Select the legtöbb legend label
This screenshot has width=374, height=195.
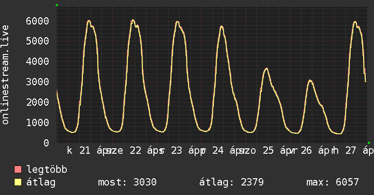click(x=47, y=170)
